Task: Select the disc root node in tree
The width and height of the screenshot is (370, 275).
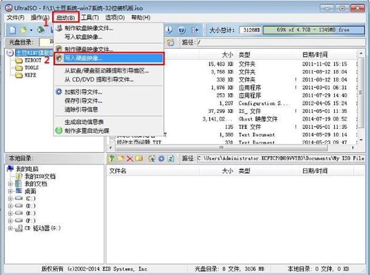Action: pos(30,53)
